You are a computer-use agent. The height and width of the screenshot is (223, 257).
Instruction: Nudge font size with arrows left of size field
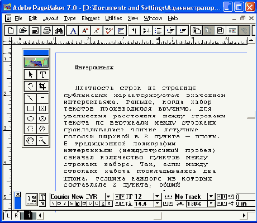[x=120, y=197]
